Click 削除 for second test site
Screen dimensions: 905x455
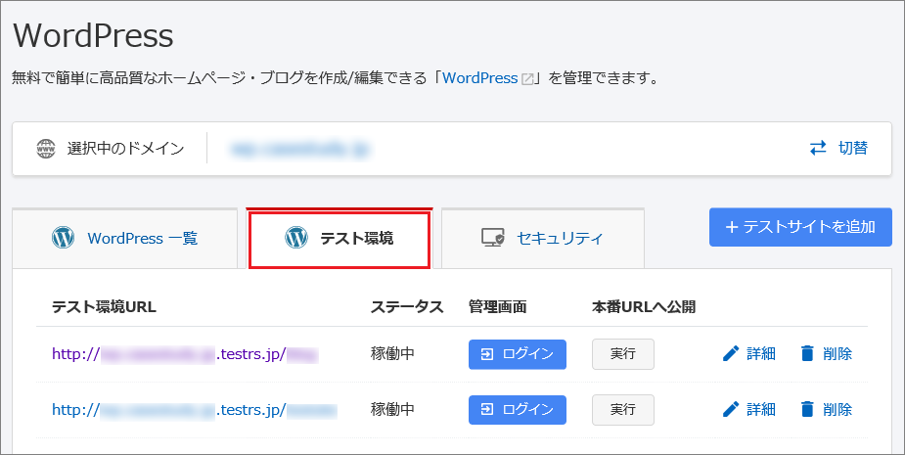(x=837, y=409)
